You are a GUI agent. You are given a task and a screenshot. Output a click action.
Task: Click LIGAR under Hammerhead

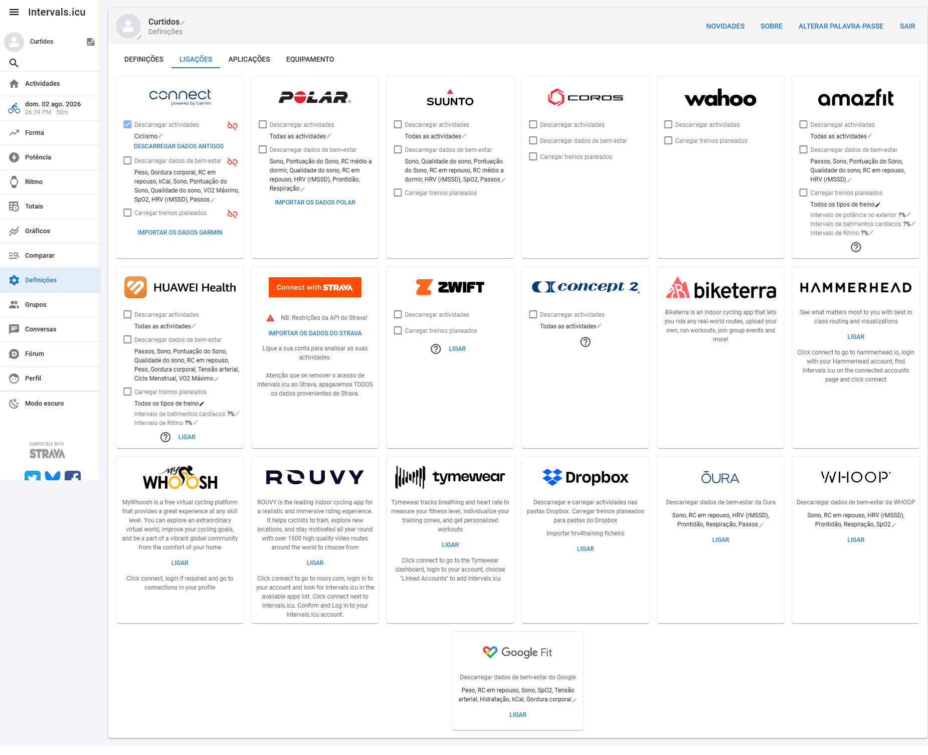(x=856, y=337)
